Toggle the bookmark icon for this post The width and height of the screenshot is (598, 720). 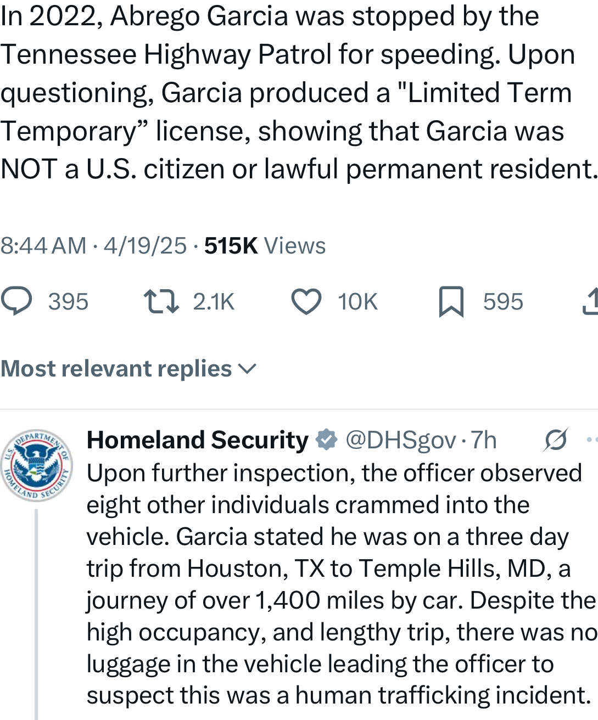[x=451, y=302]
